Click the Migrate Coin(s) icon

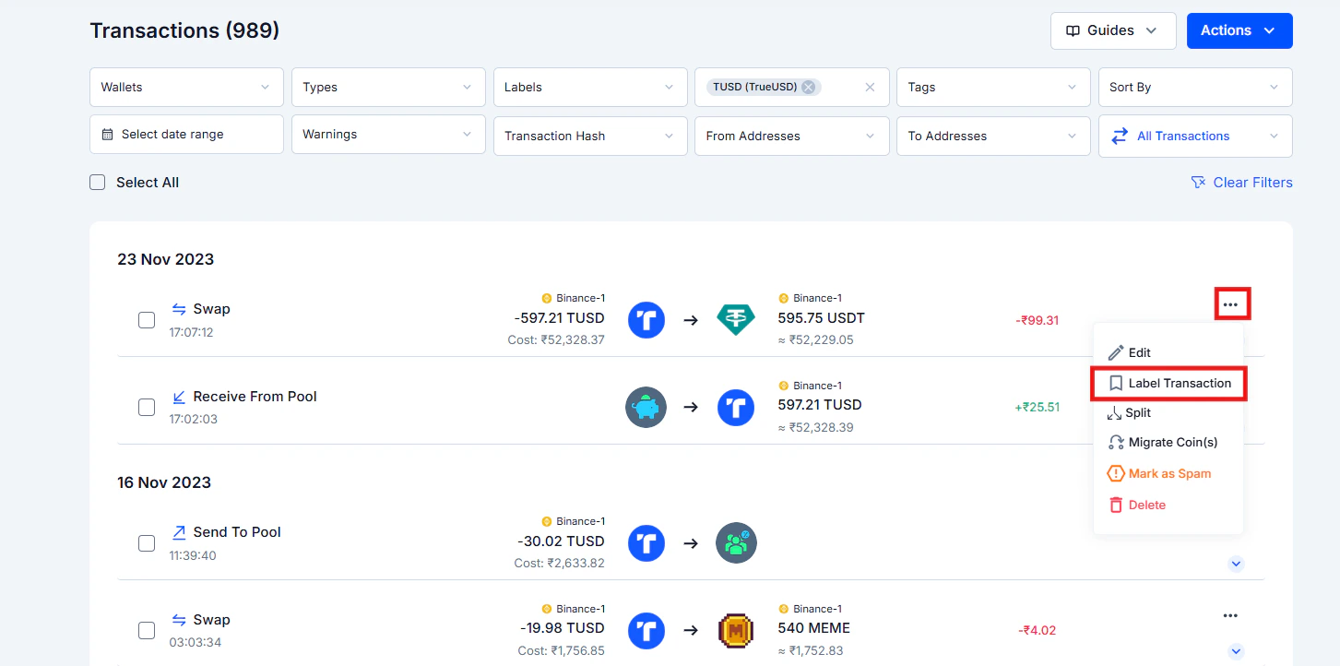[x=1116, y=443]
